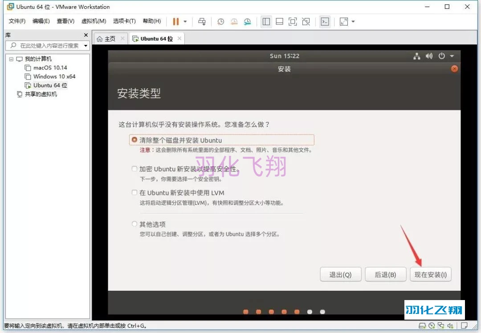Screen dimensions: 481x333
Task: Click the CD/DVD status bar icon
Action: coord(432,325)
